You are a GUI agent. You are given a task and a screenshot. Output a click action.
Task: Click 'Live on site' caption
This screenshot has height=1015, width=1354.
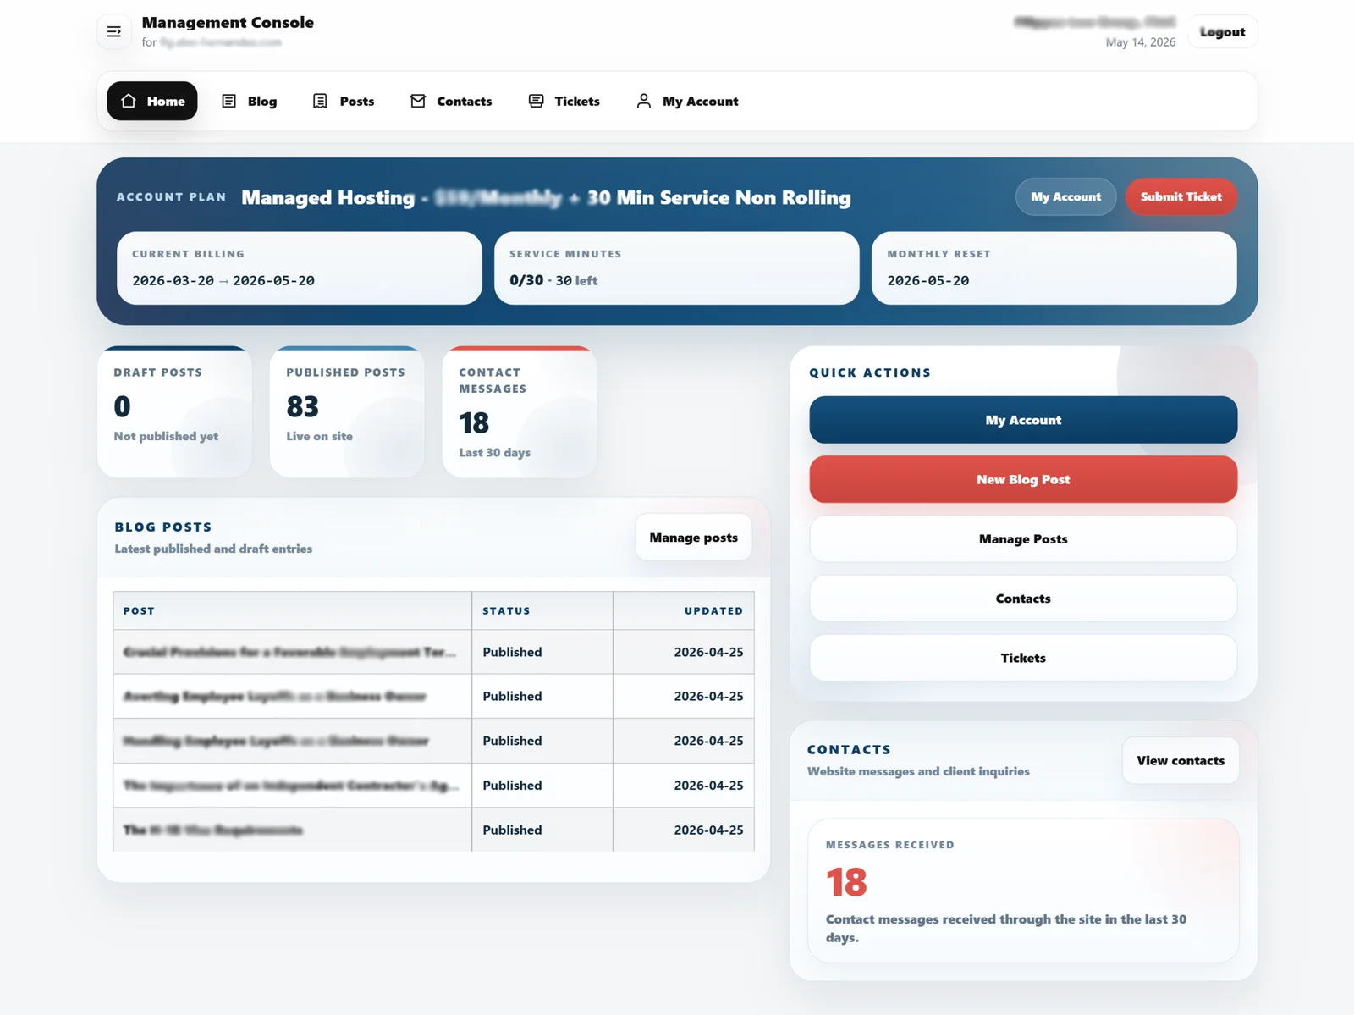(x=319, y=436)
